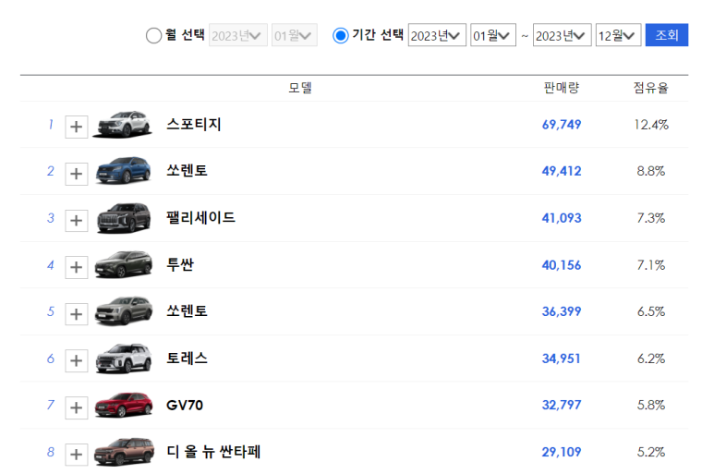Image resolution: width=714 pixels, height=474 pixels.
Task: Open the 스포티지 model name link
Action: tap(194, 125)
